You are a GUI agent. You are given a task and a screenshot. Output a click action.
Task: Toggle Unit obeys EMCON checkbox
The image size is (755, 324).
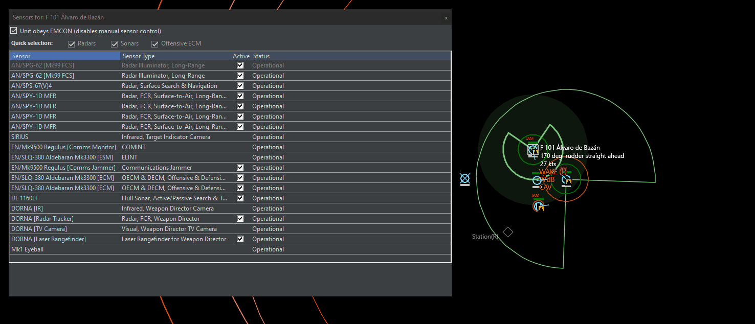pyautogui.click(x=14, y=31)
